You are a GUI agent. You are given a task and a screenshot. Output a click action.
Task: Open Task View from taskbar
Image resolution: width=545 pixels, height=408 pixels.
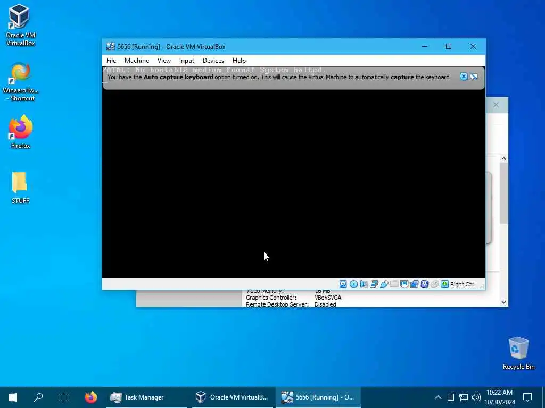pos(64,397)
